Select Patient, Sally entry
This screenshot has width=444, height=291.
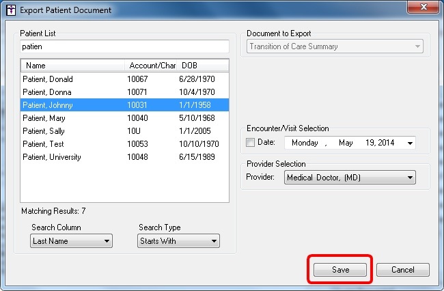pos(44,131)
